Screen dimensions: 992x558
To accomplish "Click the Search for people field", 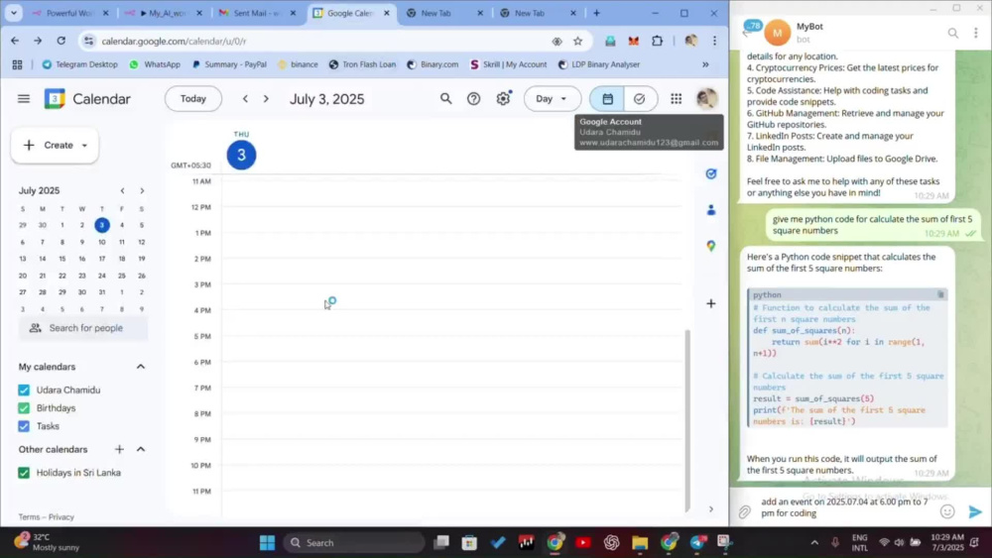I will click(83, 328).
